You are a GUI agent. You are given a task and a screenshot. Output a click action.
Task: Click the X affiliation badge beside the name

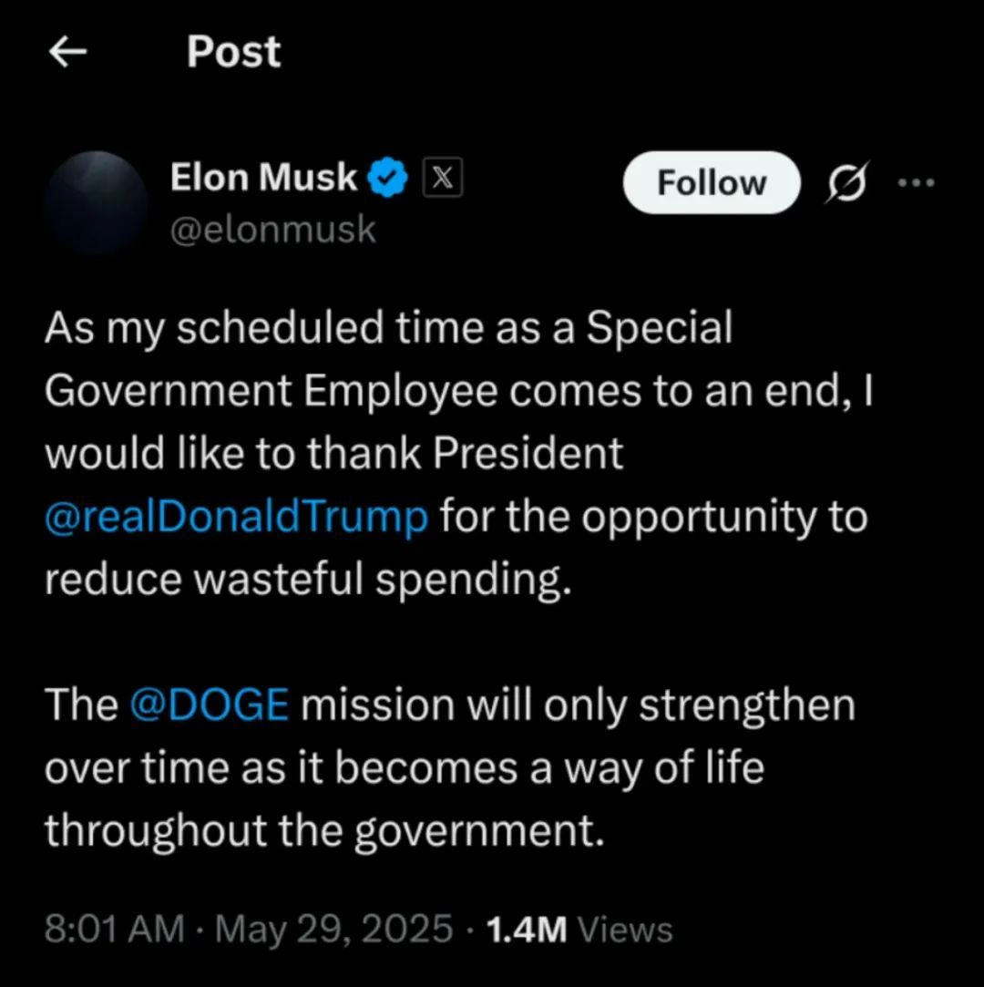(x=442, y=179)
